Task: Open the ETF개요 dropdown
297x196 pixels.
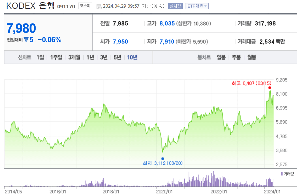Action: [x=196, y=6]
